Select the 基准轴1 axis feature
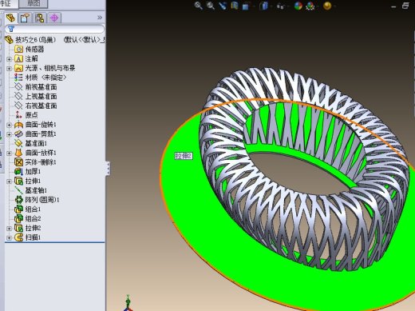 coord(36,190)
